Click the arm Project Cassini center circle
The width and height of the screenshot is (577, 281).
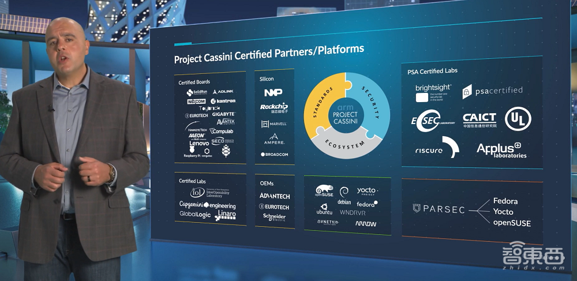coord(346,113)
